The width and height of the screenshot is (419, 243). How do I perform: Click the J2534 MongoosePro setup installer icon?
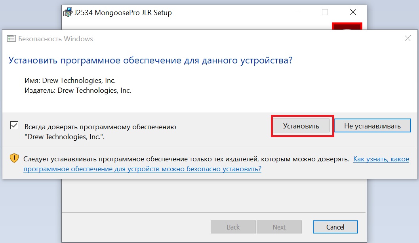[x=68, y=12]
